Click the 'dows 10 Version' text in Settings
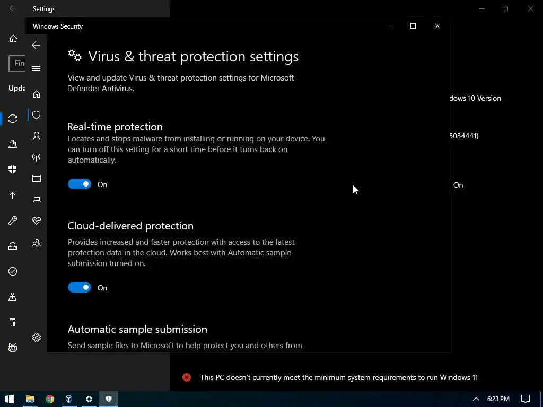The image size is (543, 407). click(x=476, y=98)
